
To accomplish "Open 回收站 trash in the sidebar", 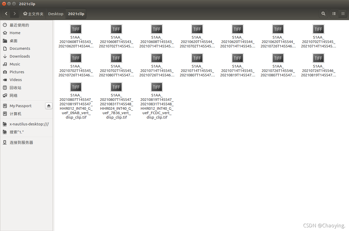I will click(x=26, y=88).
